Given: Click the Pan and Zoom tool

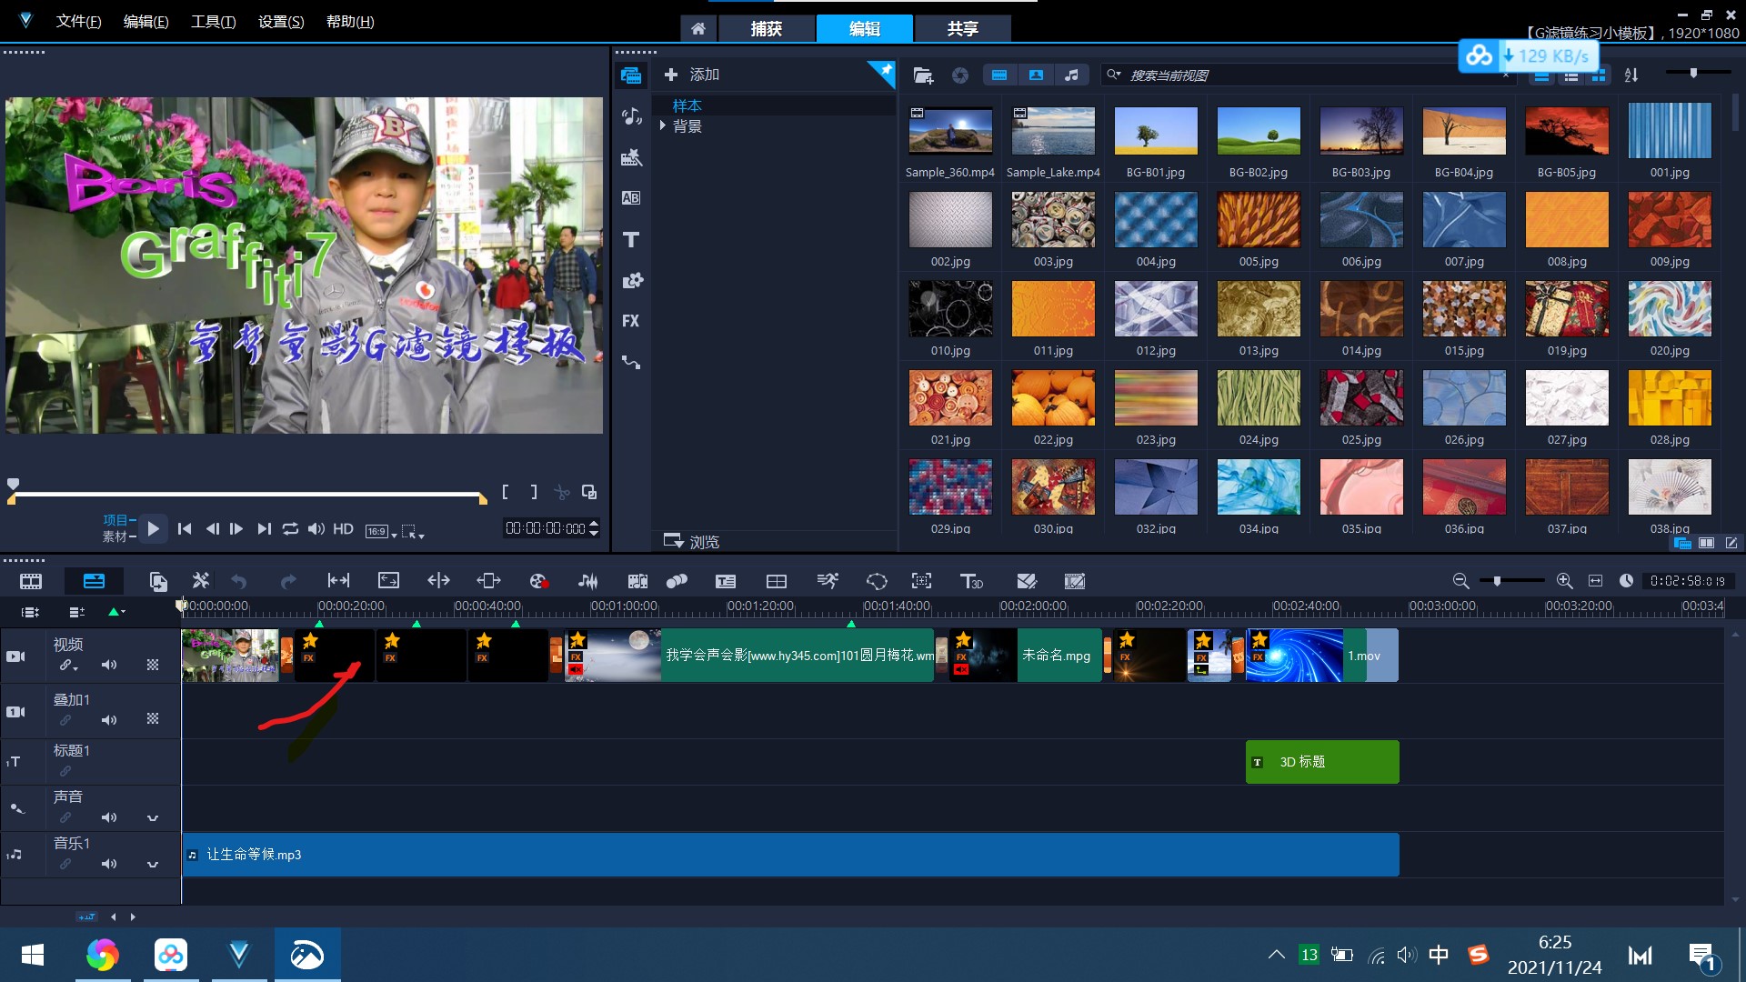Looking at the screenshot, I should pos(921,581).
